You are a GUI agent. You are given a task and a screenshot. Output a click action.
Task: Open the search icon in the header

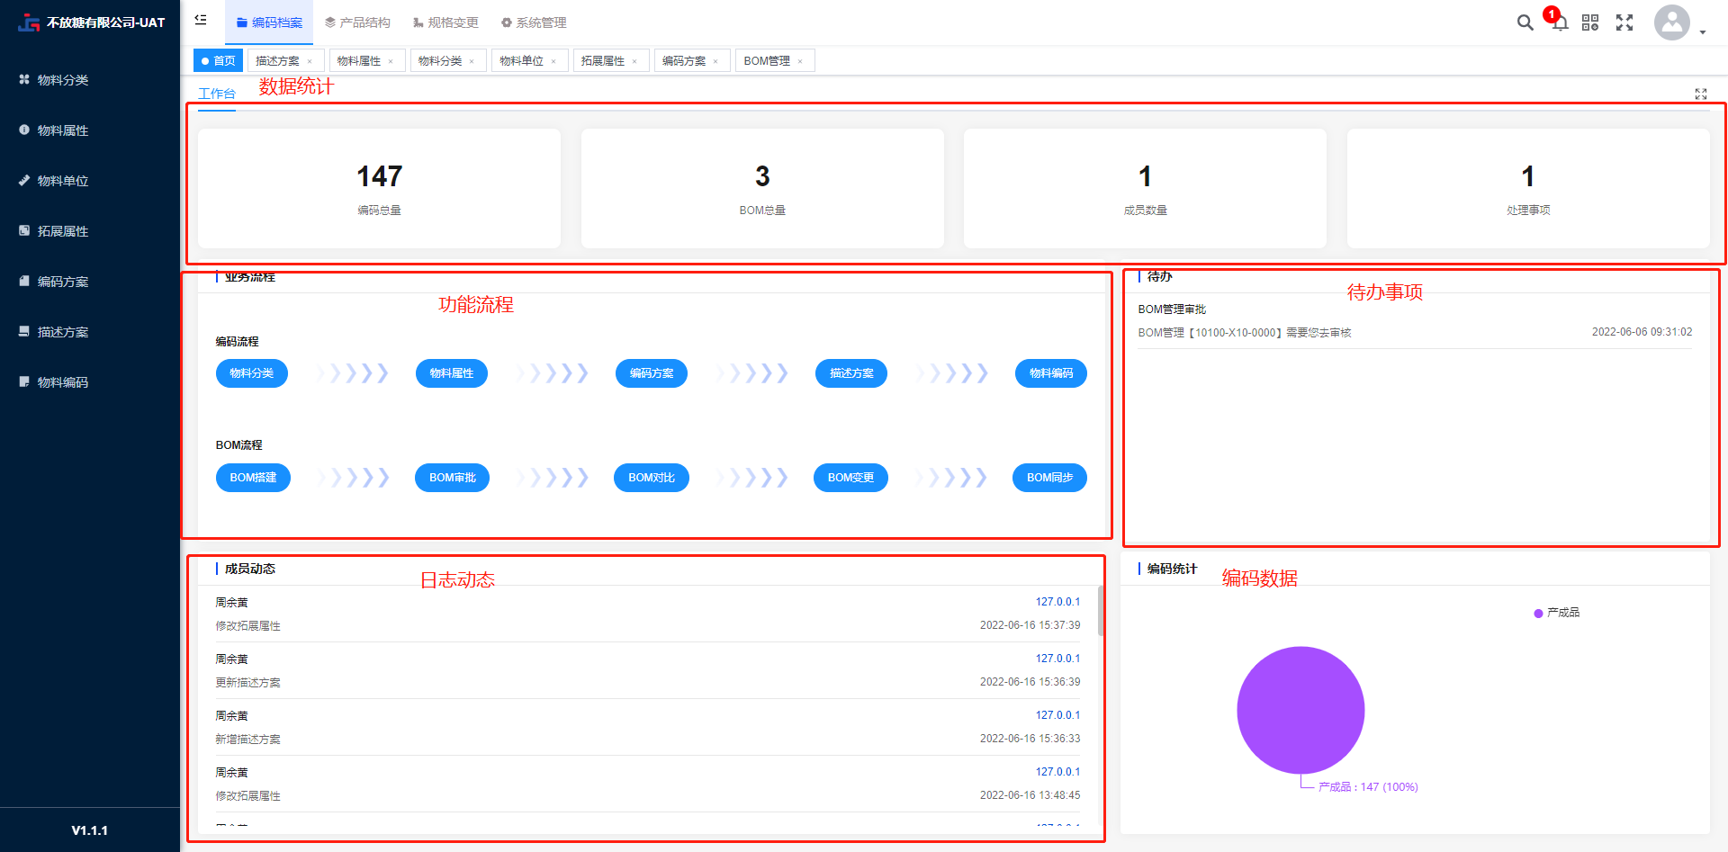[x=1525, y=22]
